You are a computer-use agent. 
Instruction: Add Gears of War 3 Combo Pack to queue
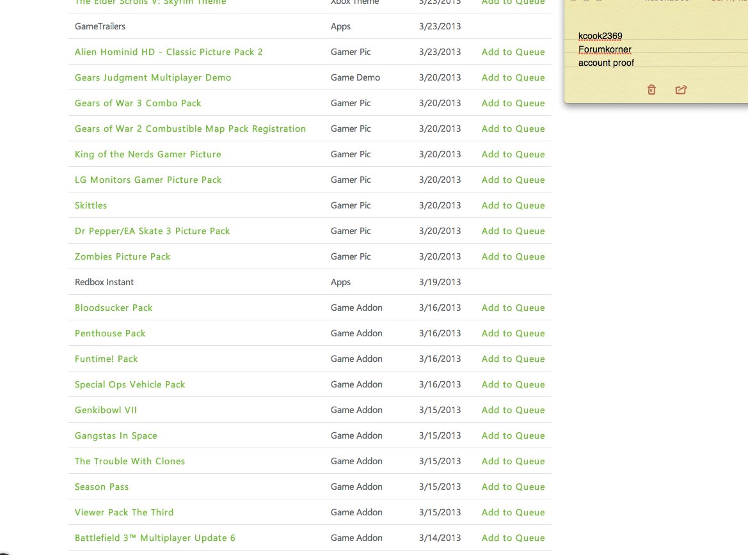pyautogui.click(x=513, y=103)
